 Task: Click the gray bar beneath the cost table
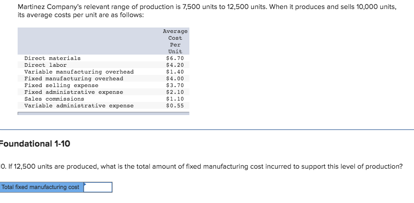tap(103, 113)
